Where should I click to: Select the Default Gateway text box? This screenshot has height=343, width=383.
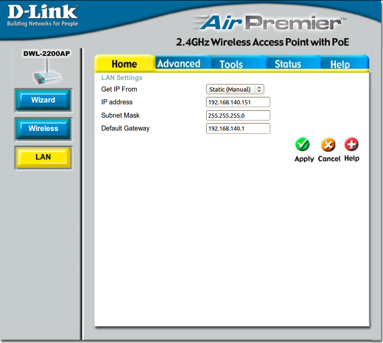(238, 129)
